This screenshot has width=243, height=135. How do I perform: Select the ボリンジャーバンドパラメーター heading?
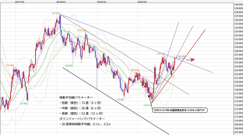[82, 119]
